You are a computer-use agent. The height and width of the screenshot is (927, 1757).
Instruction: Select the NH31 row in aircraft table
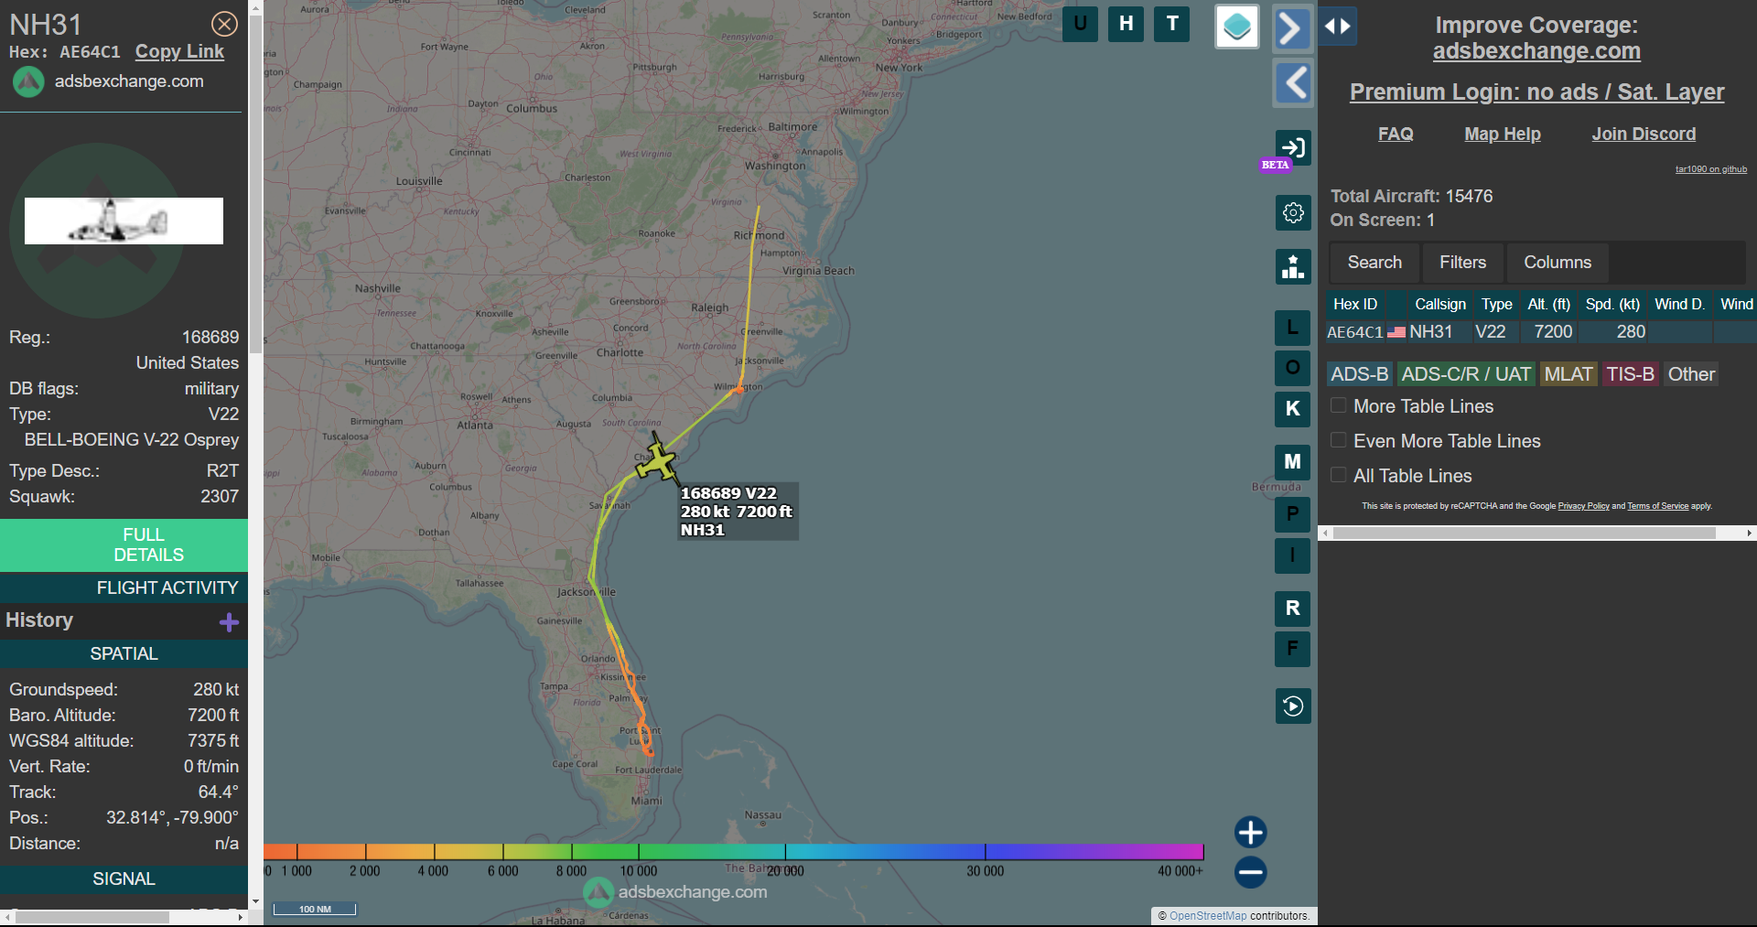(1540, 332)
